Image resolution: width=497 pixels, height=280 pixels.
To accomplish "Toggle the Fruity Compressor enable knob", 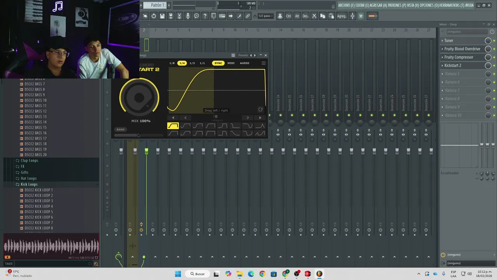I will (x=488, y=57).
